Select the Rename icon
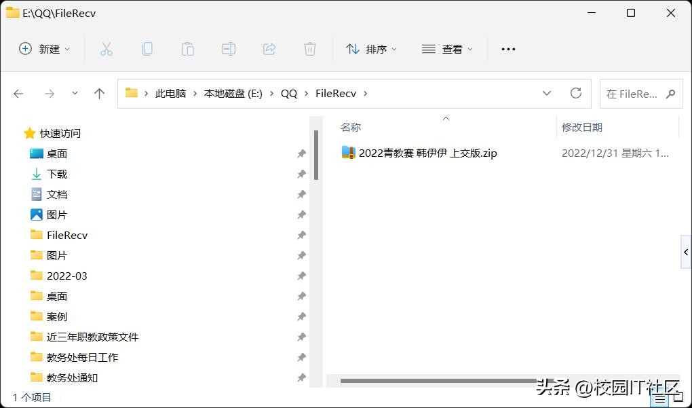 click(228, 48)
